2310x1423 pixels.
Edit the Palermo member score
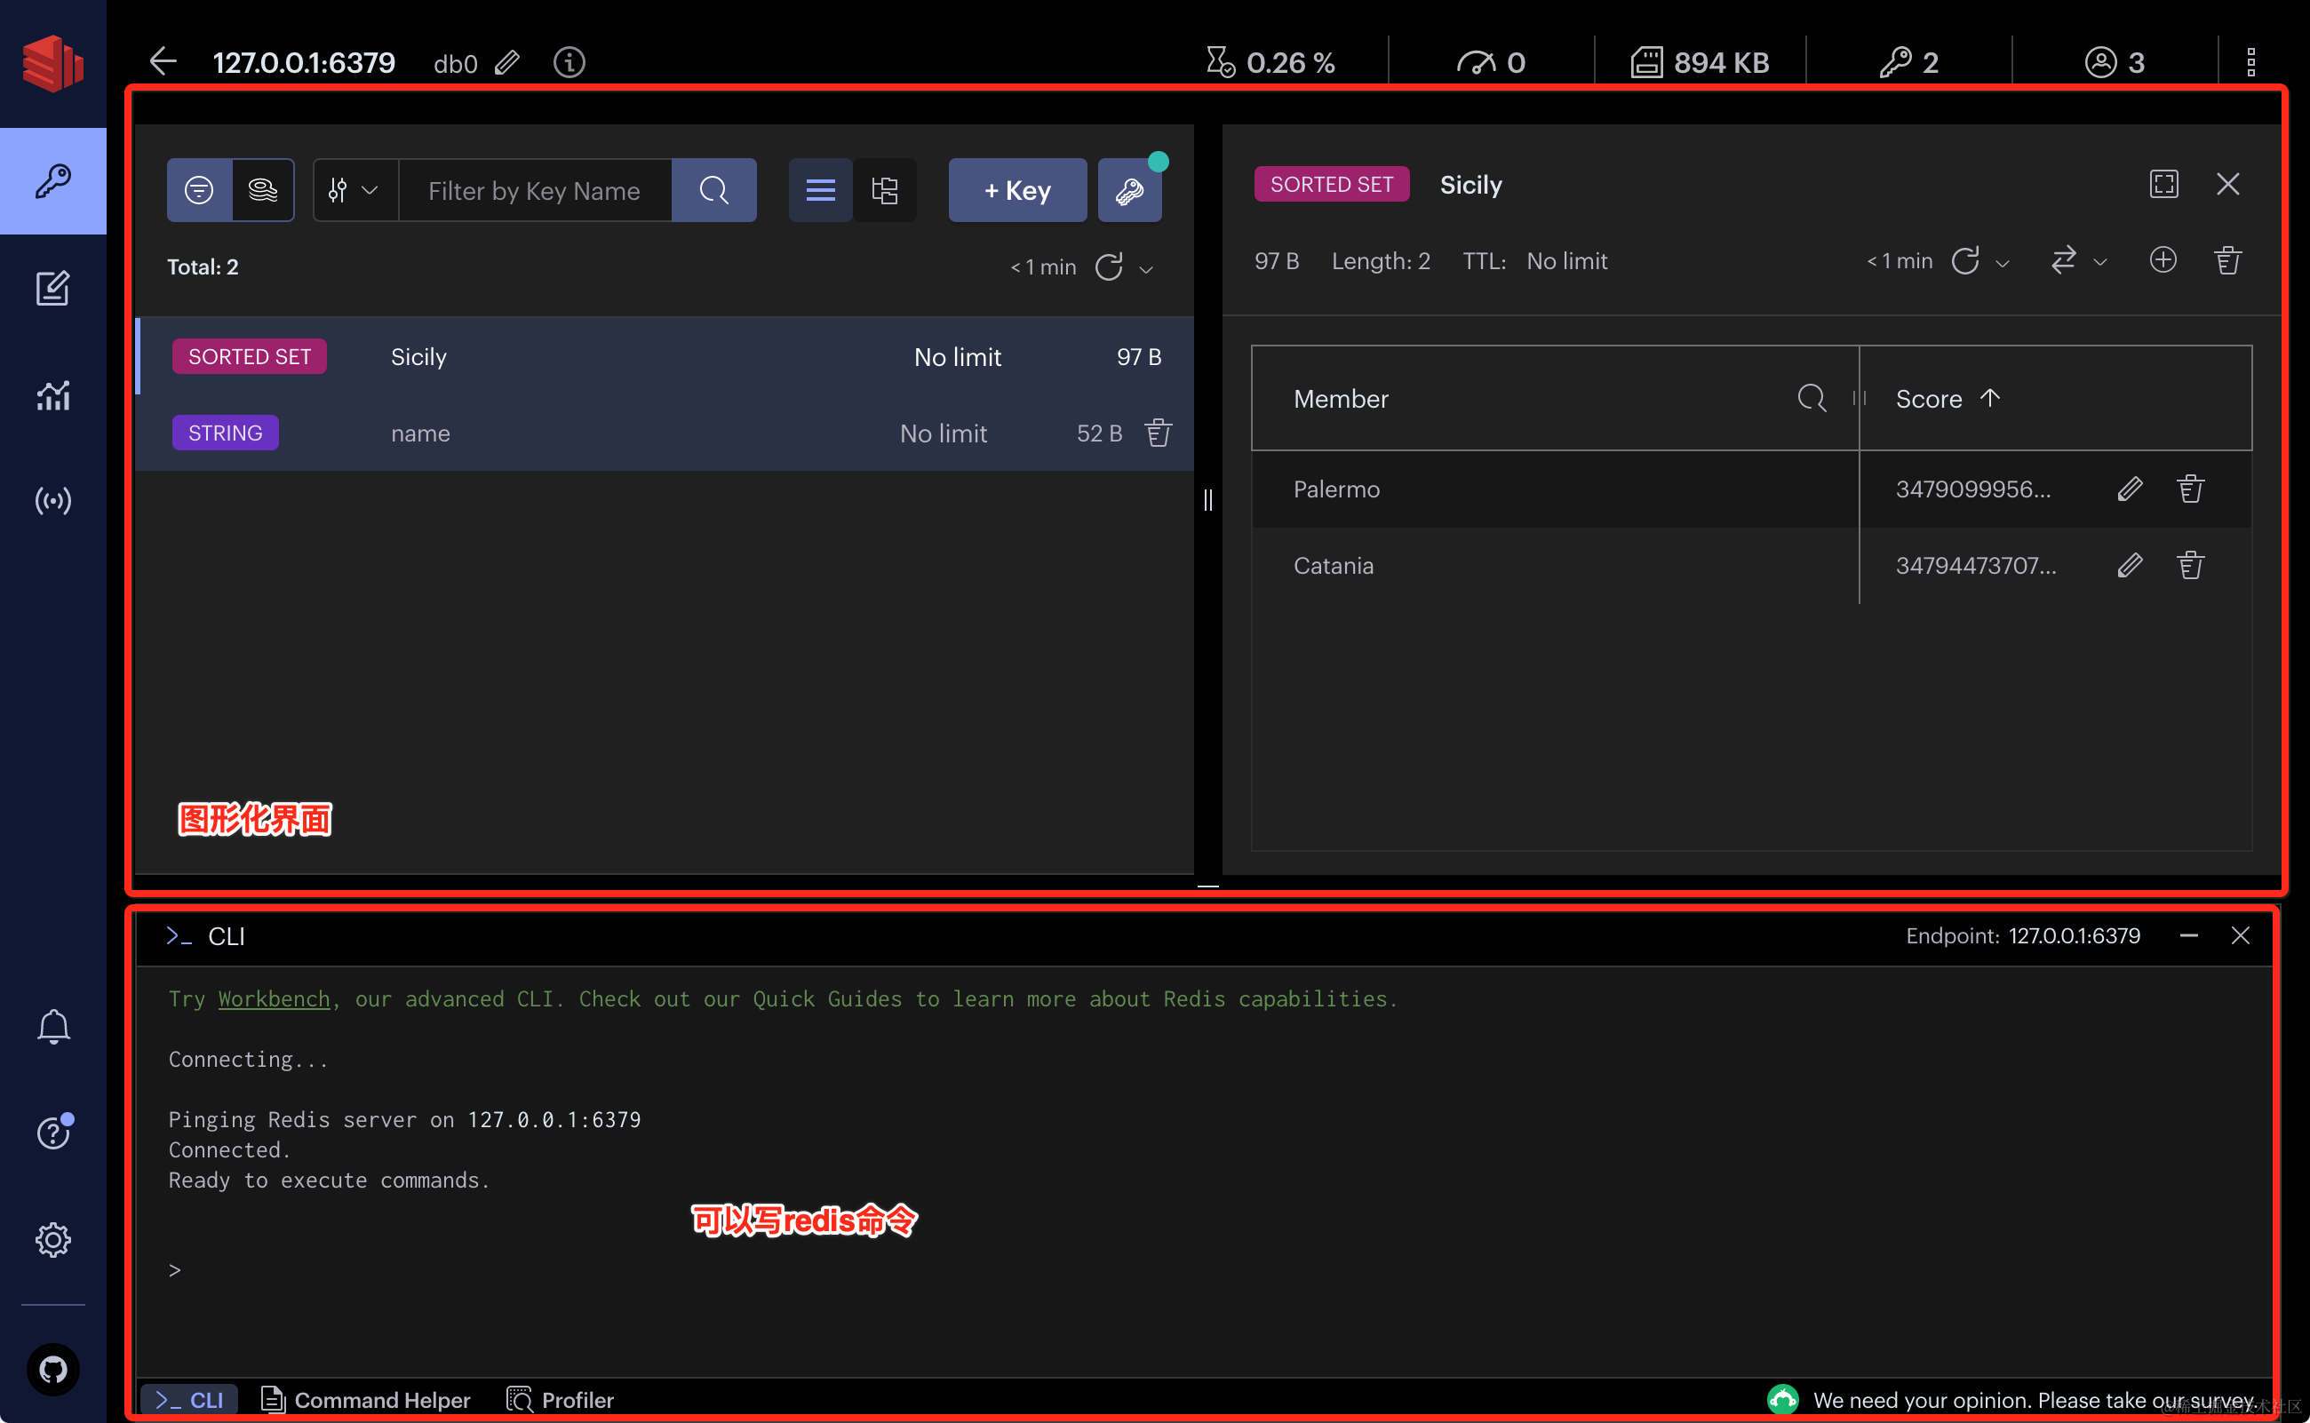point(2130,489)
